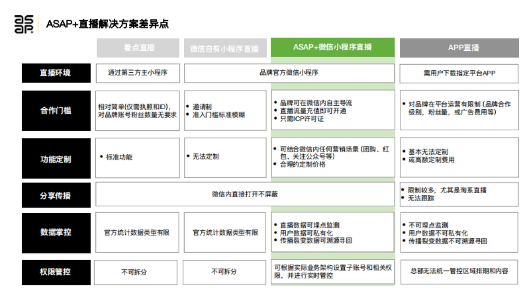525x295 pixels.
Task: Click the 合作门槛 row label
Action: pos(56,110)
